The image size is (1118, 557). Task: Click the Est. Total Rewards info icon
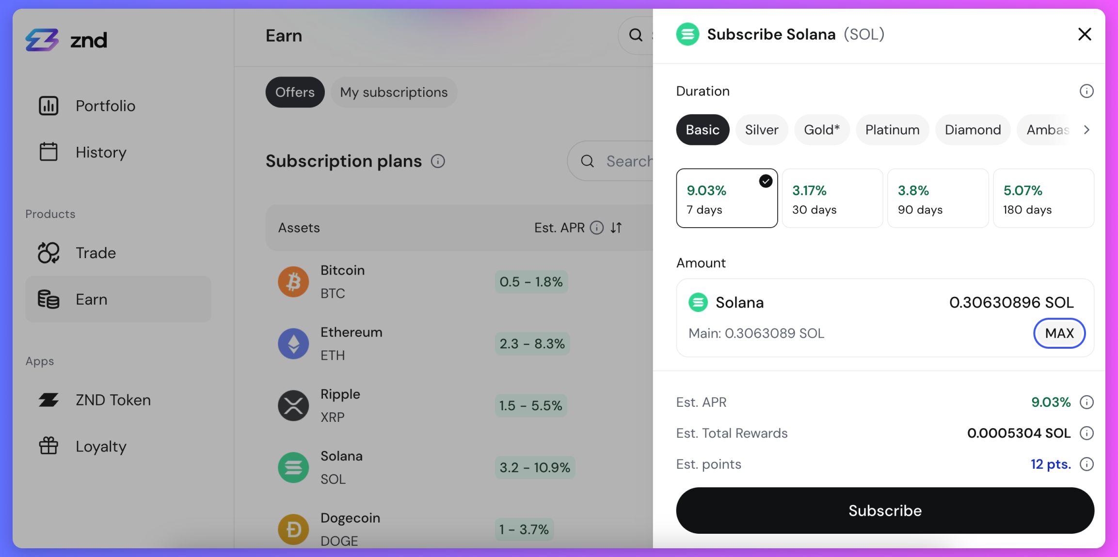pyautogui.click(x=1086, y=433)
